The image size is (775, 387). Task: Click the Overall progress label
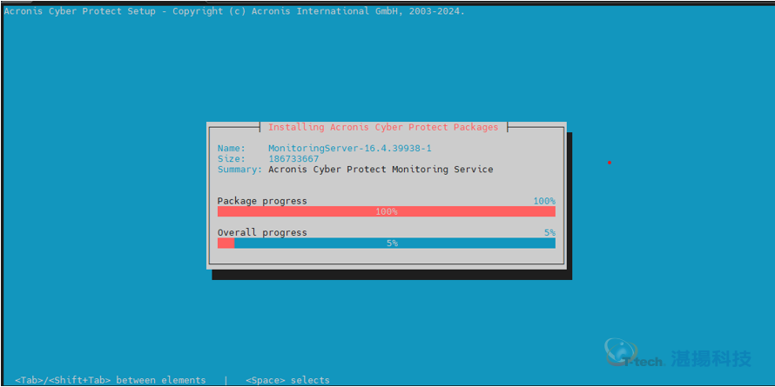262,232
